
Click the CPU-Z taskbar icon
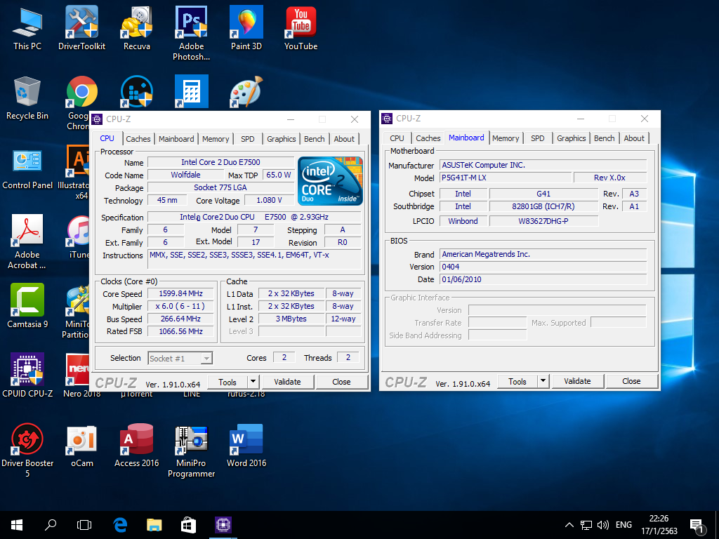[223, 525]
